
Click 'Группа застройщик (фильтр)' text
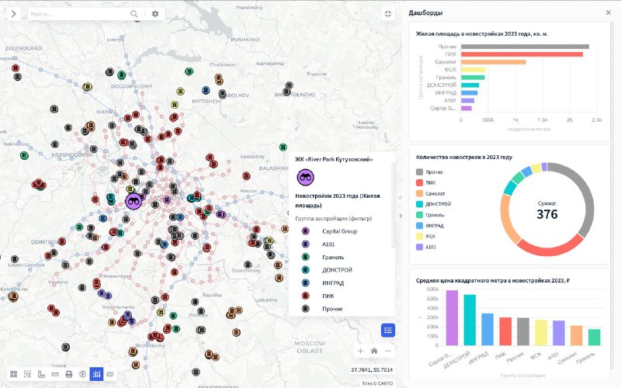(x=334, y=218)
